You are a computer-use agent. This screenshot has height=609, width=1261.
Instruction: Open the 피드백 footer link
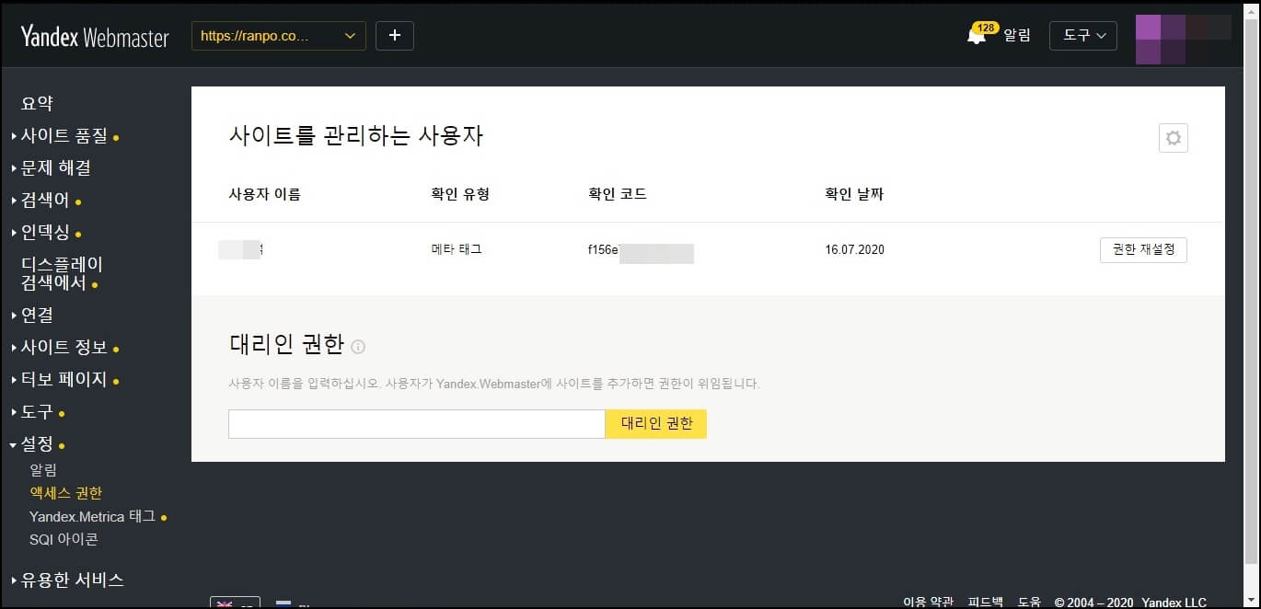pyautogui.click(x=986, y=602)
